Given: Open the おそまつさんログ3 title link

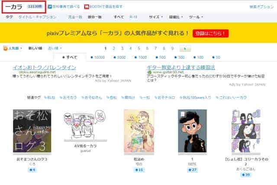Looking at the screenshot, I should (32, 159).
